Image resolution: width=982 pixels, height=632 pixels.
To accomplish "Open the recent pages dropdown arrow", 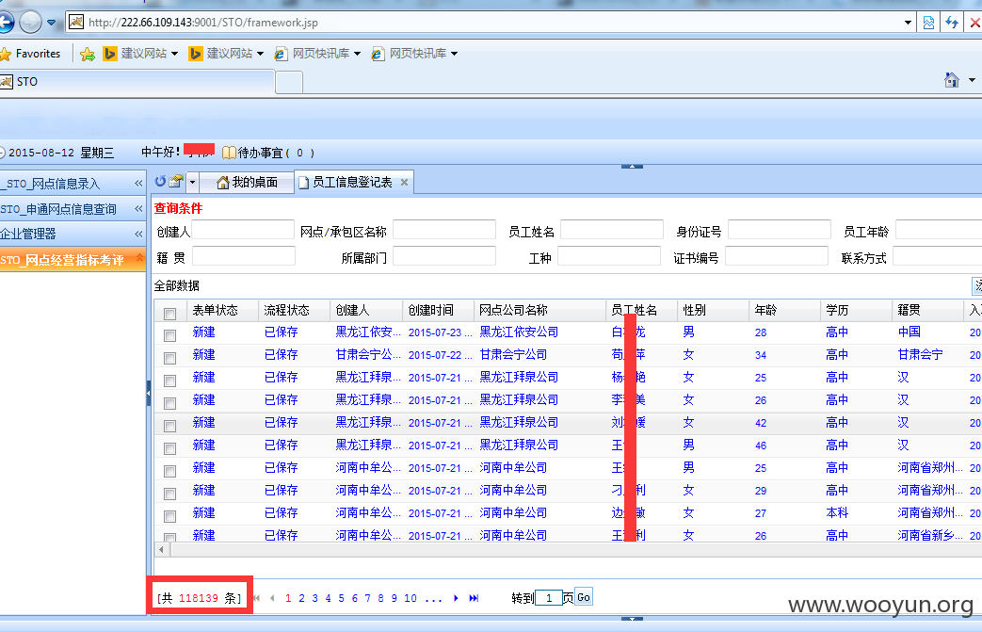I will point(52,24).
